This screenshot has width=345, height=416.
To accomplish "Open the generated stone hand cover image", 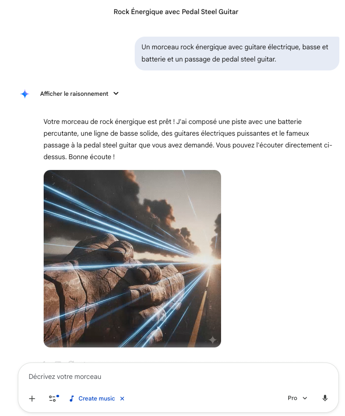I will (132, 259).
